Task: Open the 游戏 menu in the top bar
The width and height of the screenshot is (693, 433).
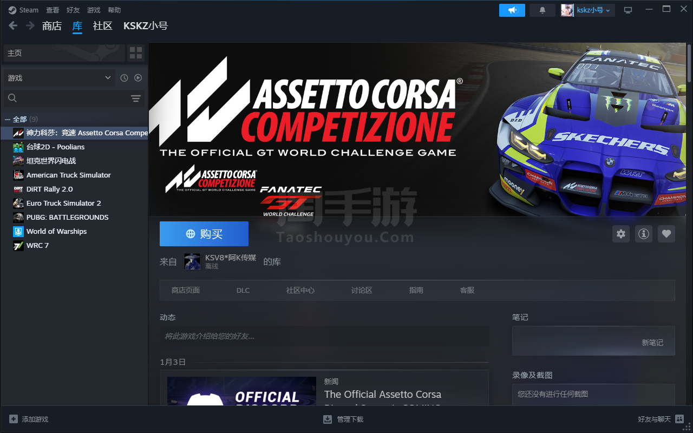Action: point(94,10)
